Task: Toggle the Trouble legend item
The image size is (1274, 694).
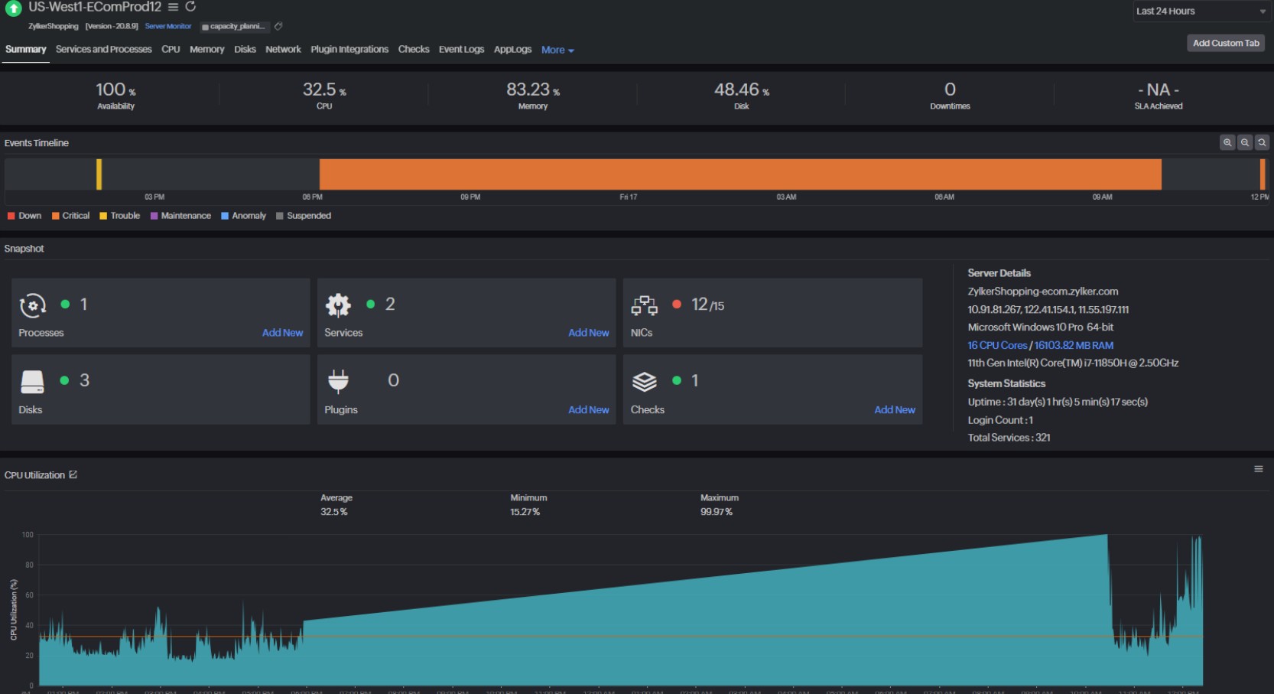Action: (x=119, y=216)
